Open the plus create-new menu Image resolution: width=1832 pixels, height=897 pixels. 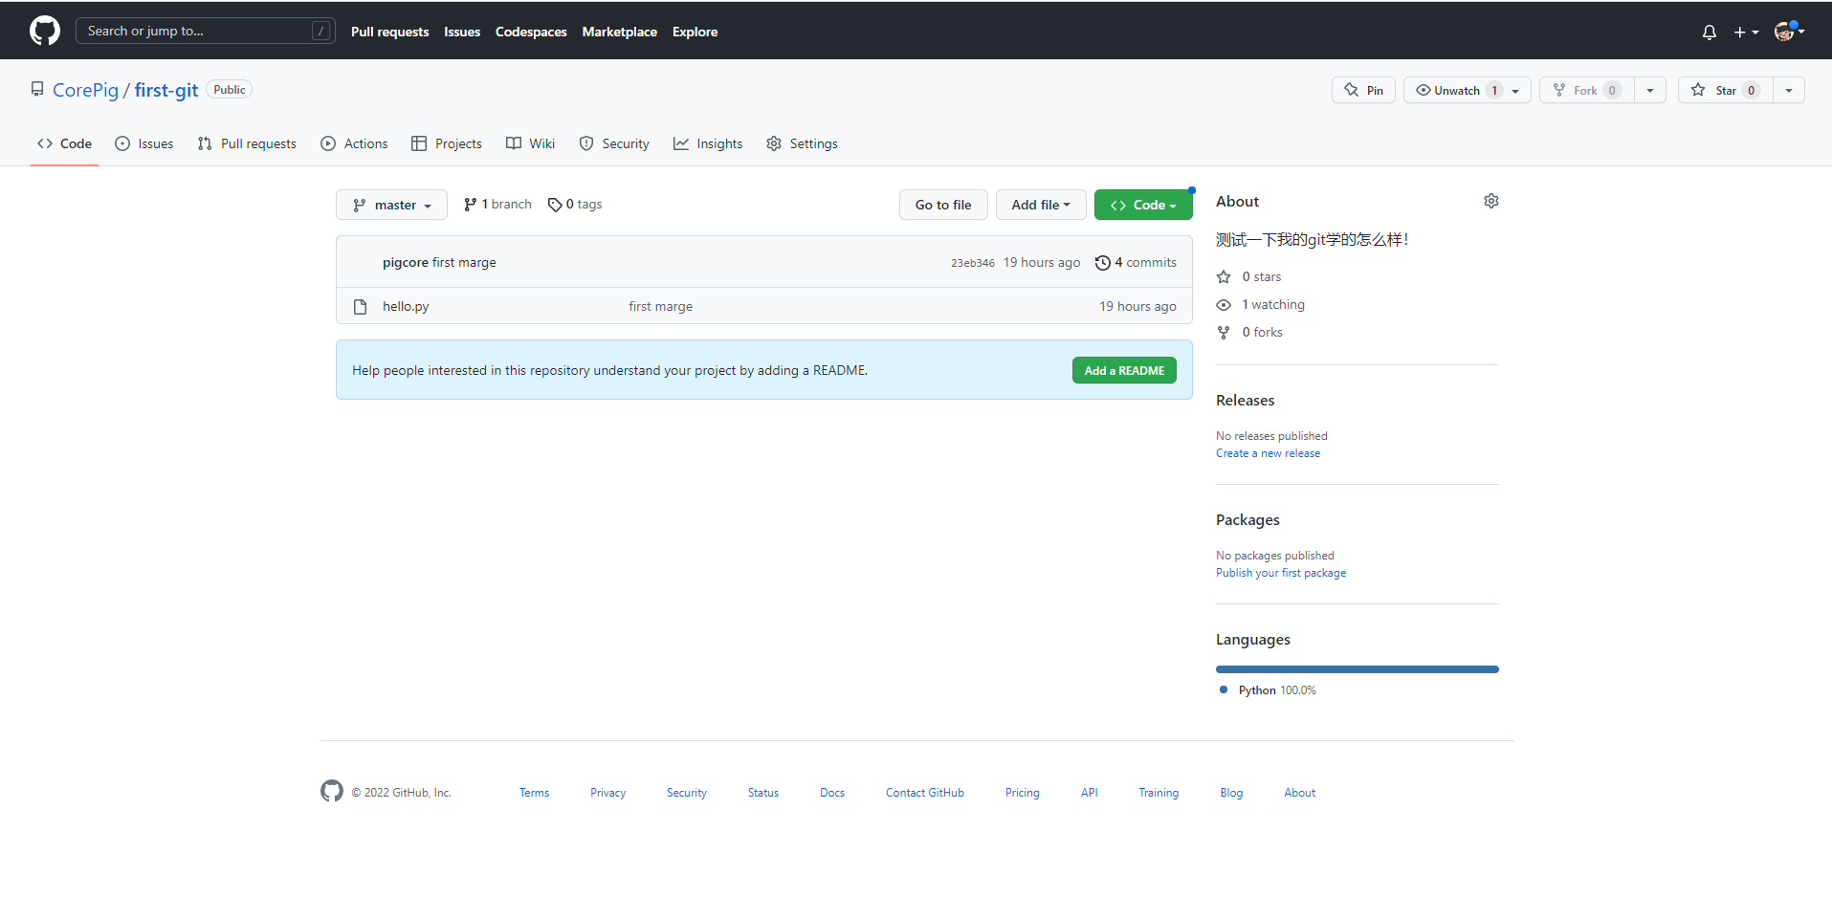click(1746, 32)
